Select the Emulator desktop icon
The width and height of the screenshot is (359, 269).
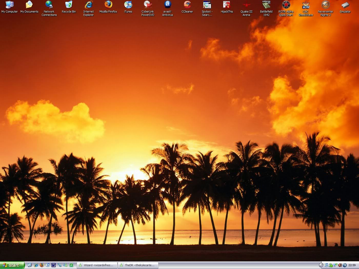[345, 7]
